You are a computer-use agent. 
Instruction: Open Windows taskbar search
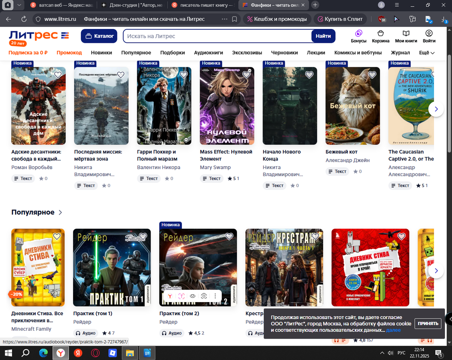(x=26, y=352)
